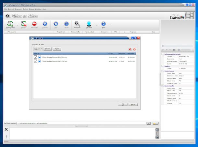Open destination folder with yellow folder icon
This screenshot has height=147, width=198.
155,123
